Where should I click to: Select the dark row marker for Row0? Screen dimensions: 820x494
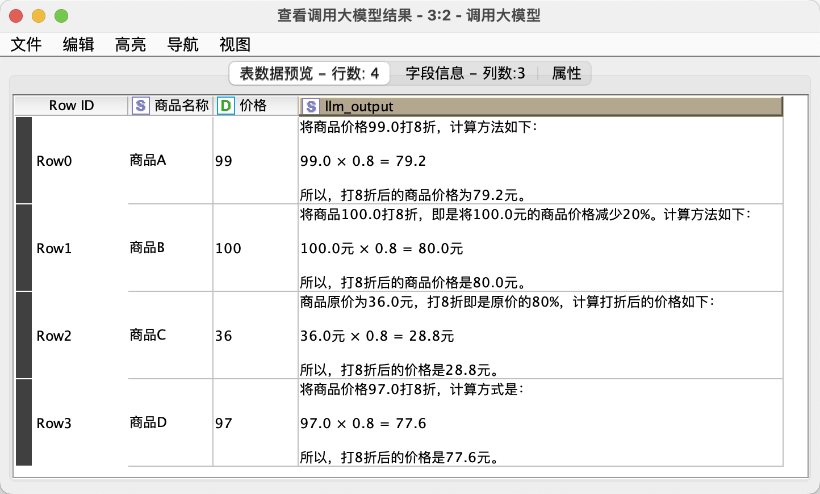click(x=23, y=161)
